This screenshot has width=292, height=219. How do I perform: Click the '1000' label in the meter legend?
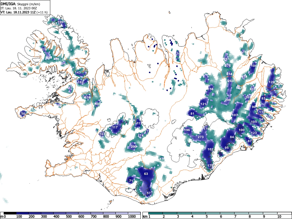132,217
